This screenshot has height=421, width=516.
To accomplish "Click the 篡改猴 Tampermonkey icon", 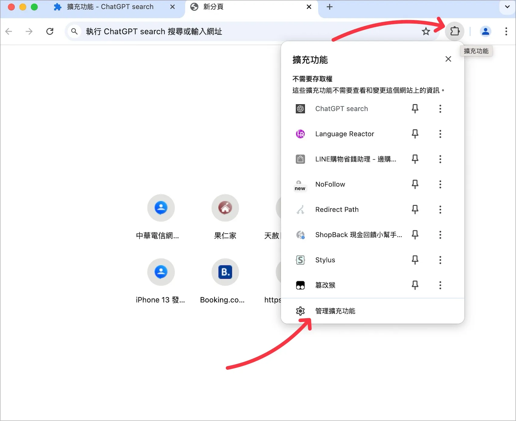I will [x=300, y=285].
